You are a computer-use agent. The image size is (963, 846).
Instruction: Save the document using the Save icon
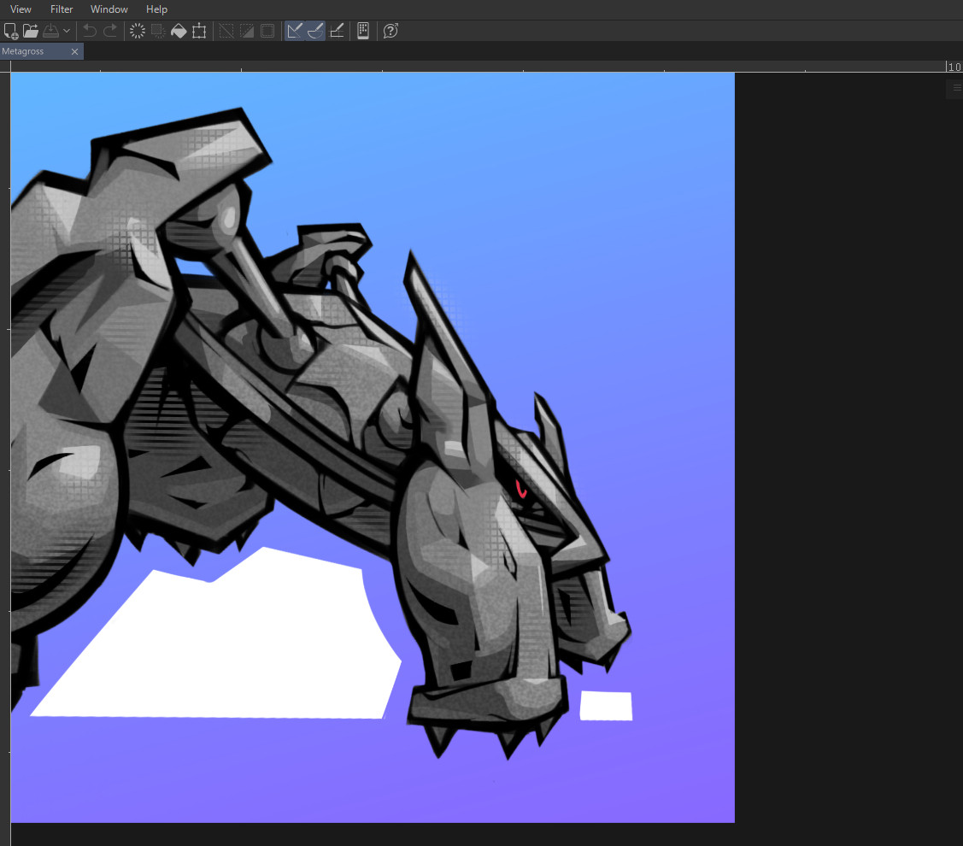point(51,31)
